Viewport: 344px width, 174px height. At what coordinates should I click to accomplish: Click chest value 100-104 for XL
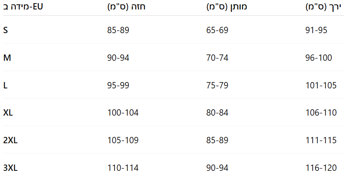coord(123,113)
